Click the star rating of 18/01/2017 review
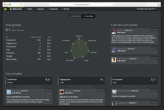Image resolution: width=164 pixels, height=110 pixels. pos(121,33)
